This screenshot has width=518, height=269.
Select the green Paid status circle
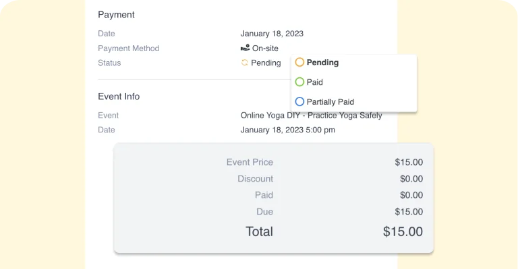pyautogui.click(x=299, y=82)
